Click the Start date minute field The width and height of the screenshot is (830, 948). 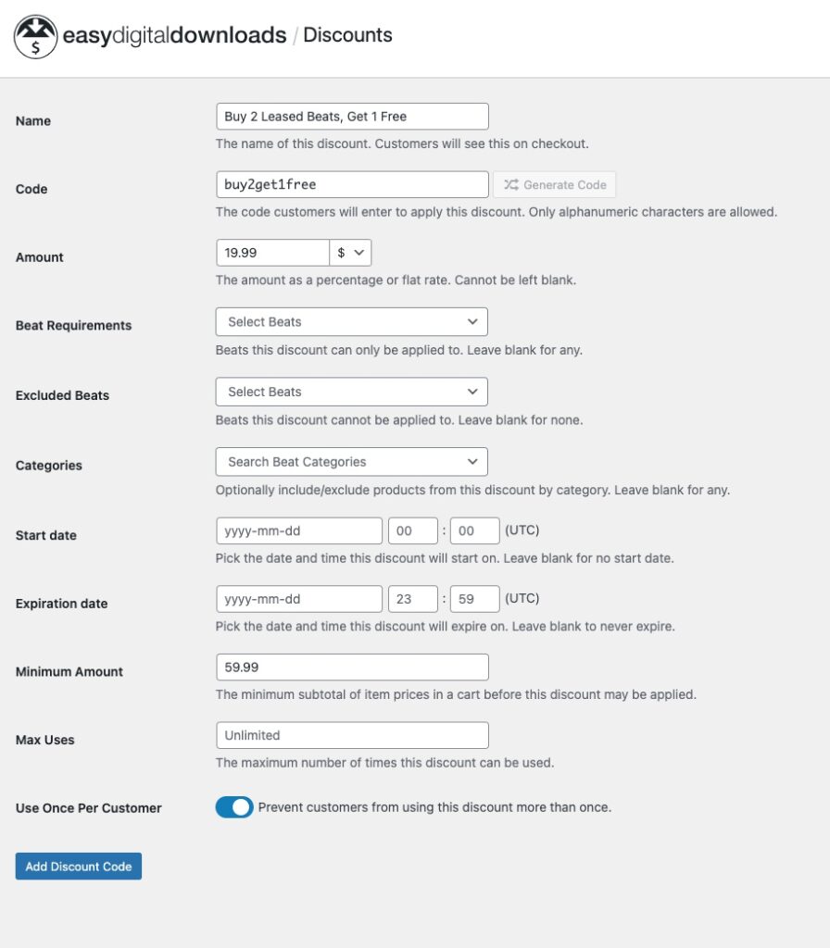pos(475,530)
